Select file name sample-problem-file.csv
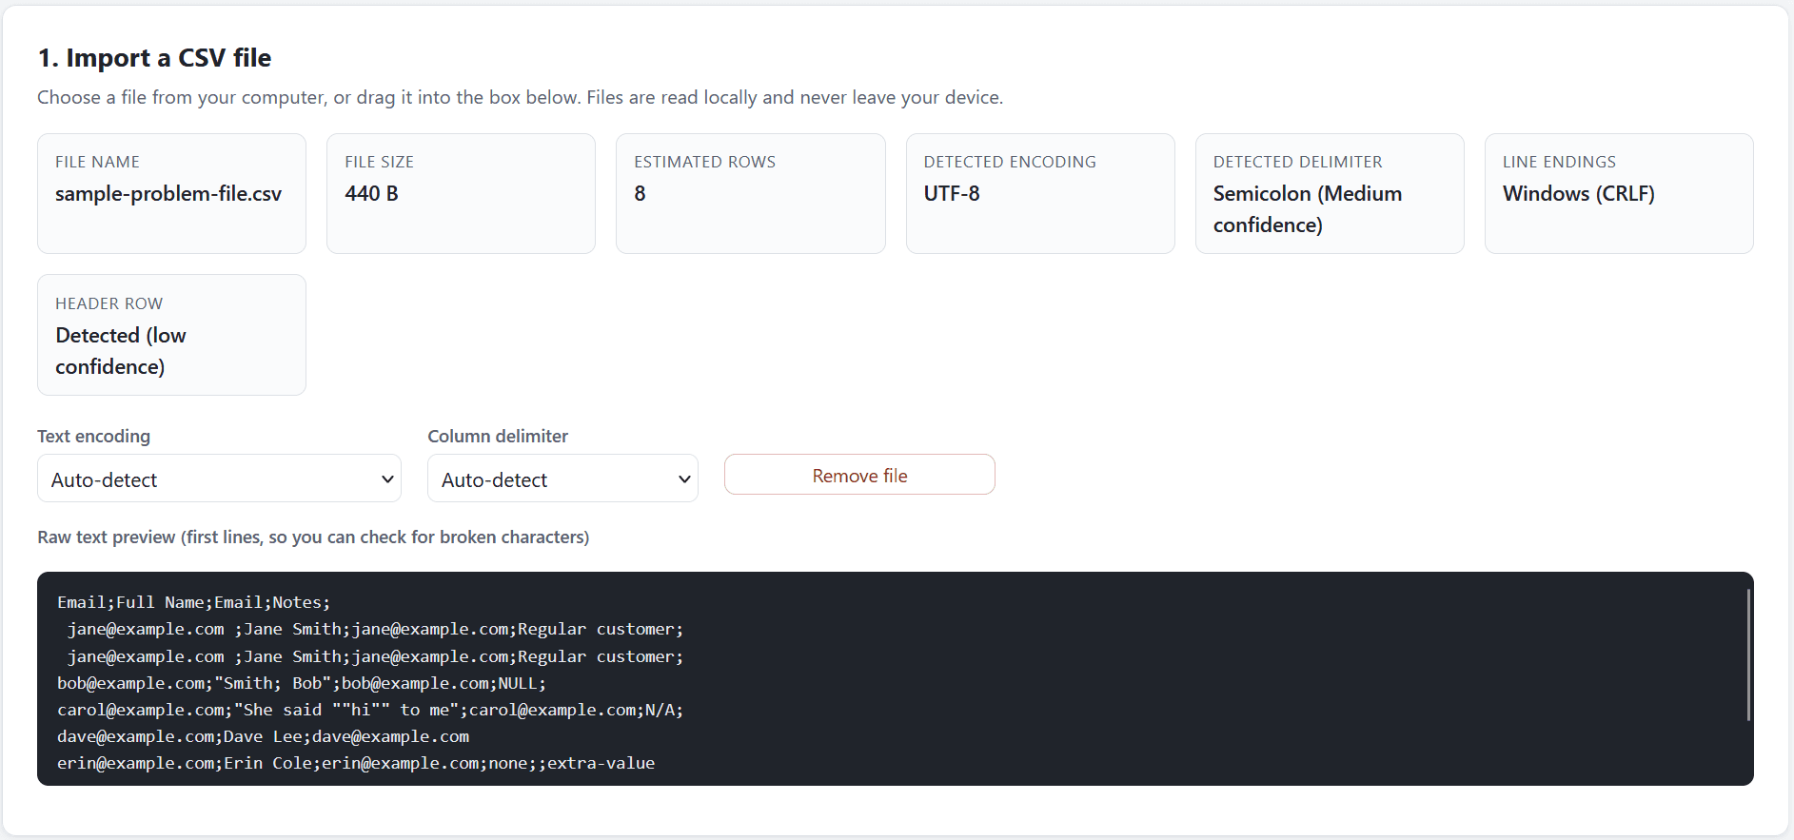This screenshot has height=840, width=1794. [168, 193]
